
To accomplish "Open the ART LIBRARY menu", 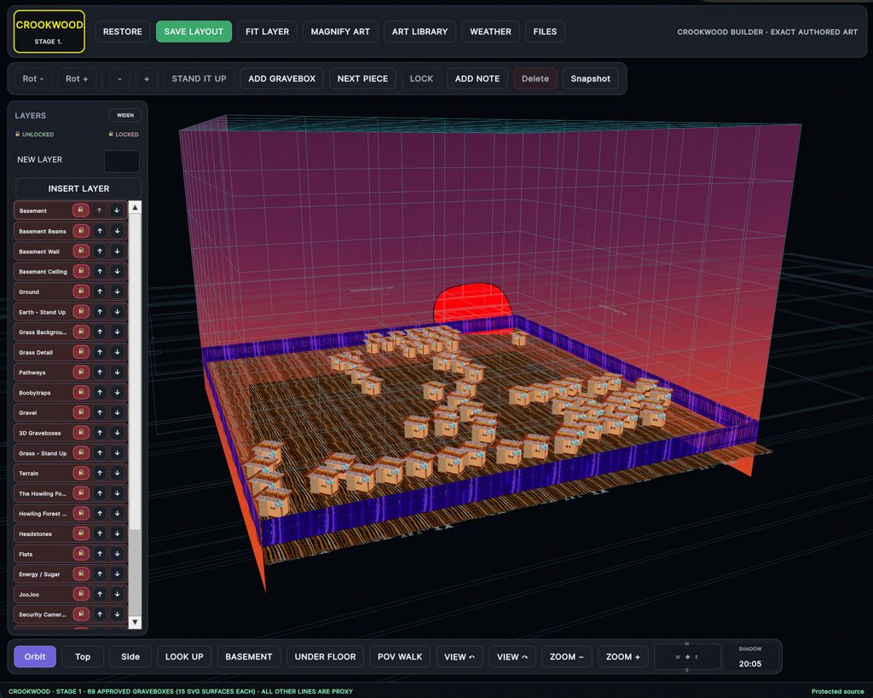I will 419,32.
